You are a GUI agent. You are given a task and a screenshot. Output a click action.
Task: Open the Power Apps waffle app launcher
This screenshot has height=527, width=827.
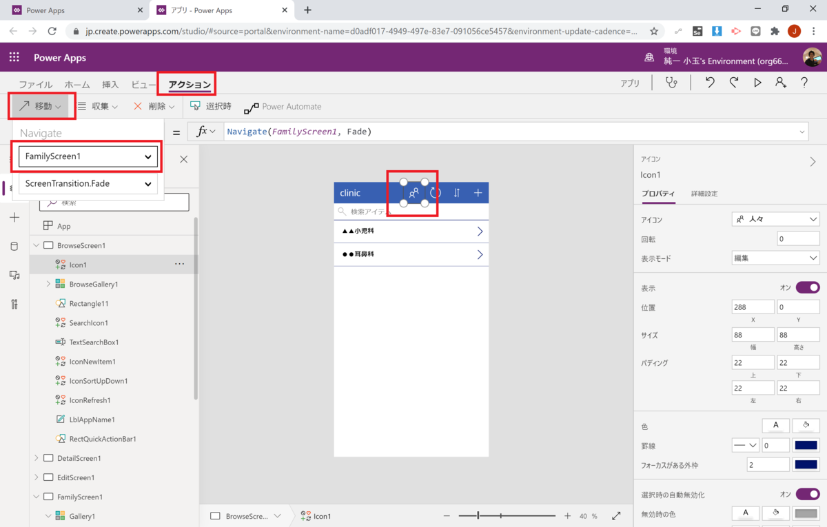[x=14, y=57]
